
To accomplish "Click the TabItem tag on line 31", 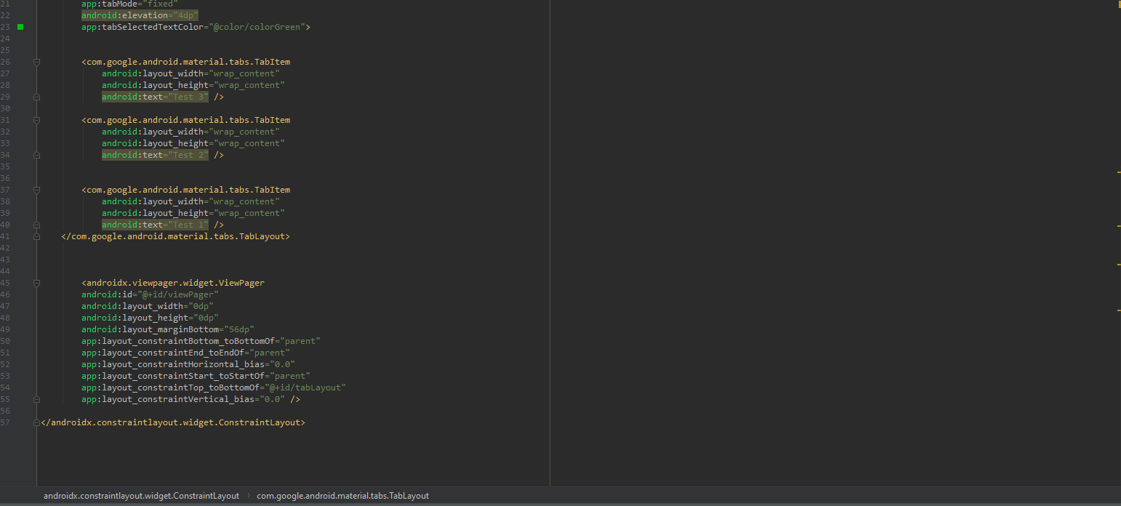I will (x=186, y=120).
